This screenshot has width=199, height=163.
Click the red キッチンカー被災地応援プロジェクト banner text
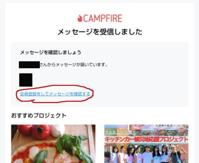tap(146, 139)
